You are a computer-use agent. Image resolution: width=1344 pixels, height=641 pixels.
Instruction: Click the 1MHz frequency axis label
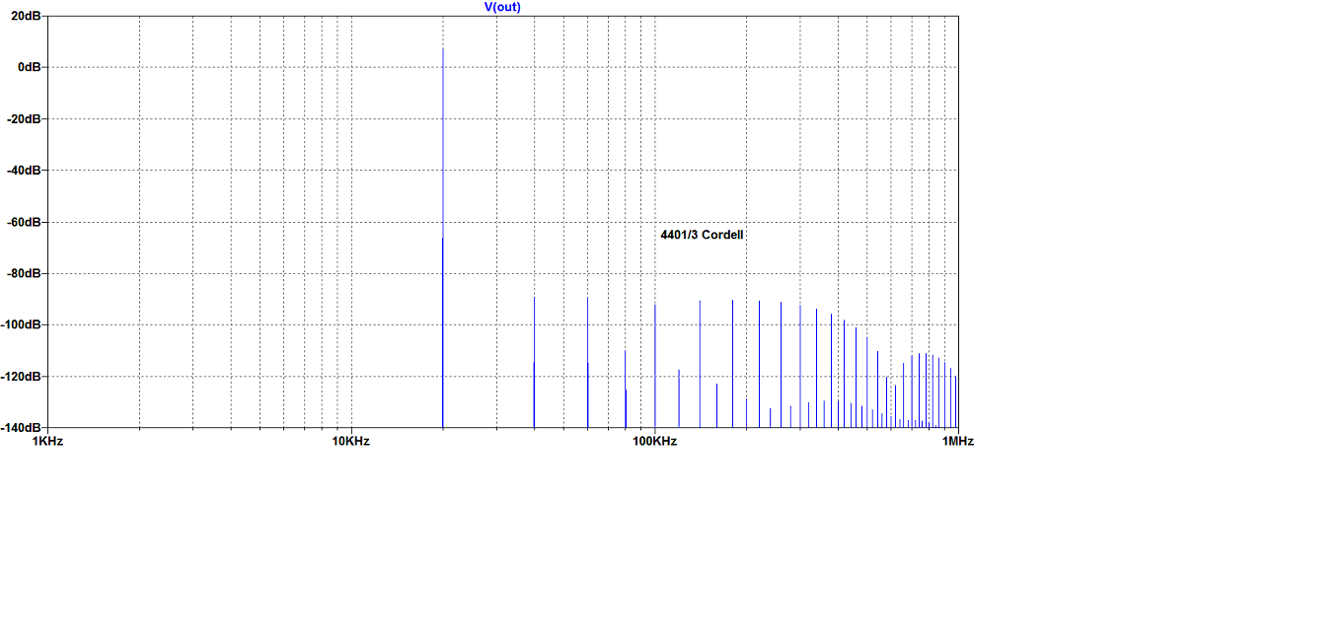[x=957, y=441]
